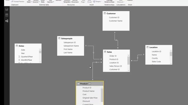Select the Salespeople table header
Image resolution: width=188 pixels, height=105 pixels.
pos(70,38)
